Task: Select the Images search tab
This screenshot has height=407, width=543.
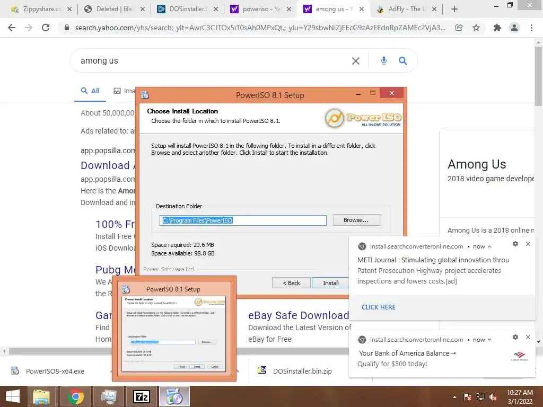Action: point(125,91)
